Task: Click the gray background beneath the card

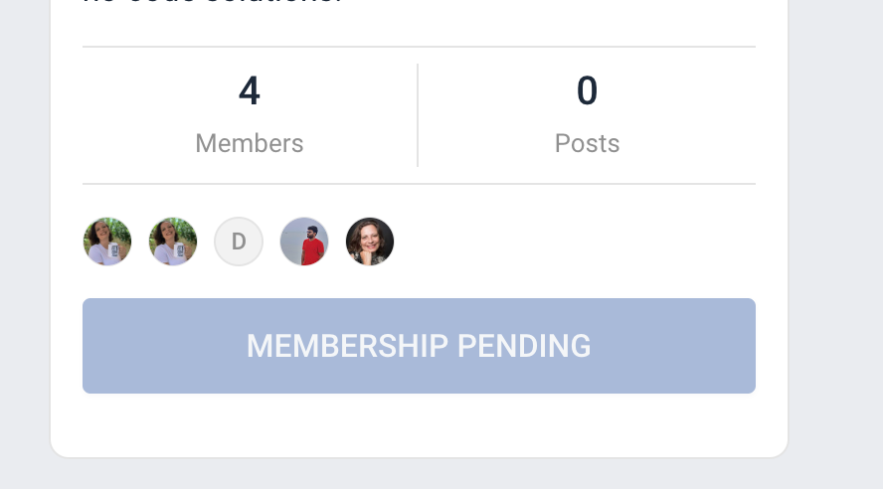Action: click(419, 474)
